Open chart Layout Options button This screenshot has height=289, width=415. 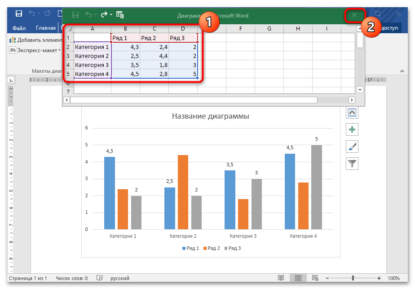point(352,112)
